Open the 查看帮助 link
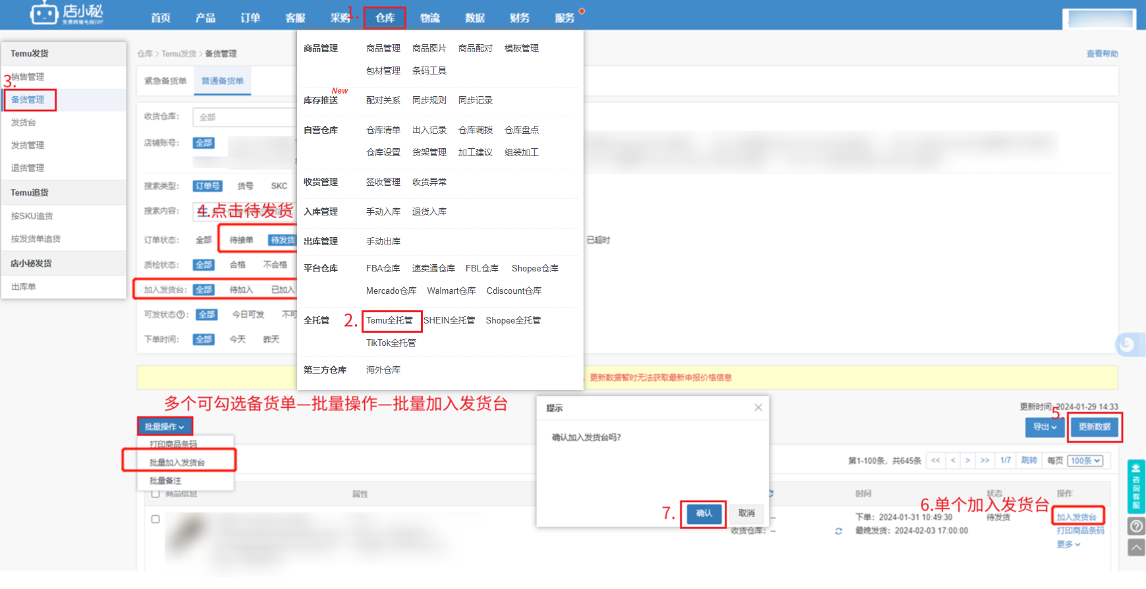 pos(1103,53)
